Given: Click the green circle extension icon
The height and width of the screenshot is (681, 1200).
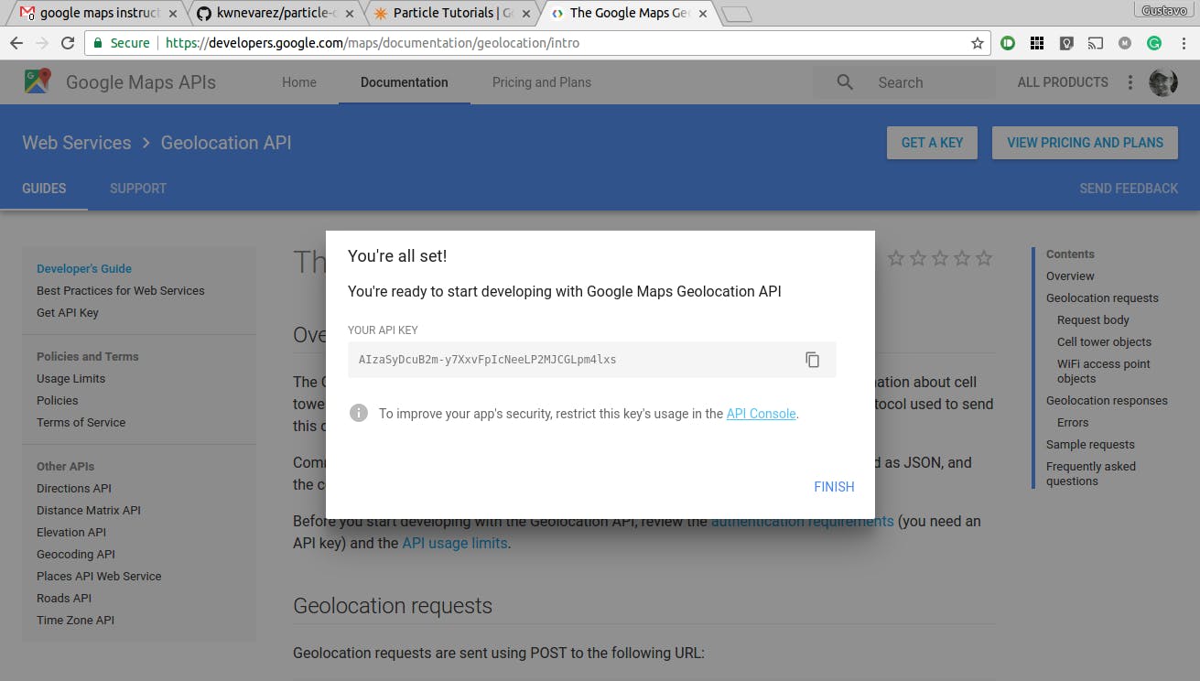Looking at the screenshot, I should (1008, 43).
